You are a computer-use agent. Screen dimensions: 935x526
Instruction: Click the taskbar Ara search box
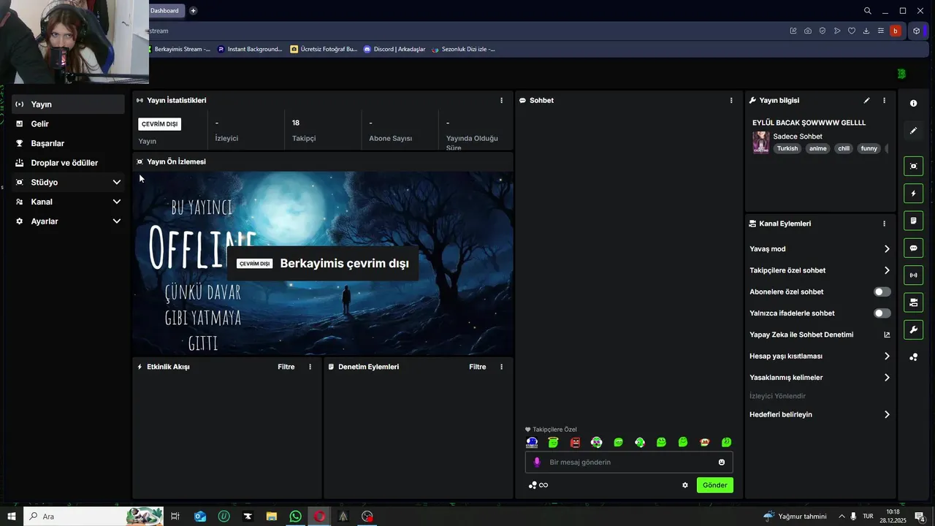[x=93, y=517]
